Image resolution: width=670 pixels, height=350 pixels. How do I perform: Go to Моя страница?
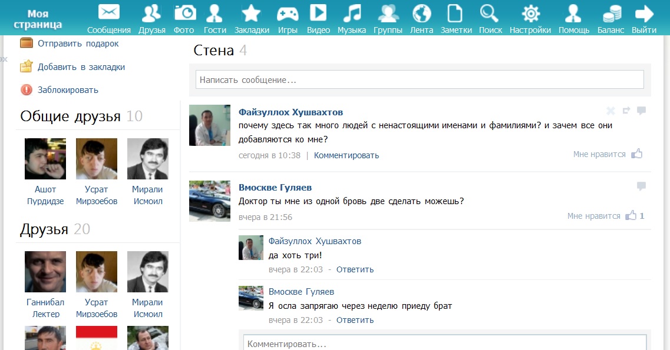pos(38,19)
